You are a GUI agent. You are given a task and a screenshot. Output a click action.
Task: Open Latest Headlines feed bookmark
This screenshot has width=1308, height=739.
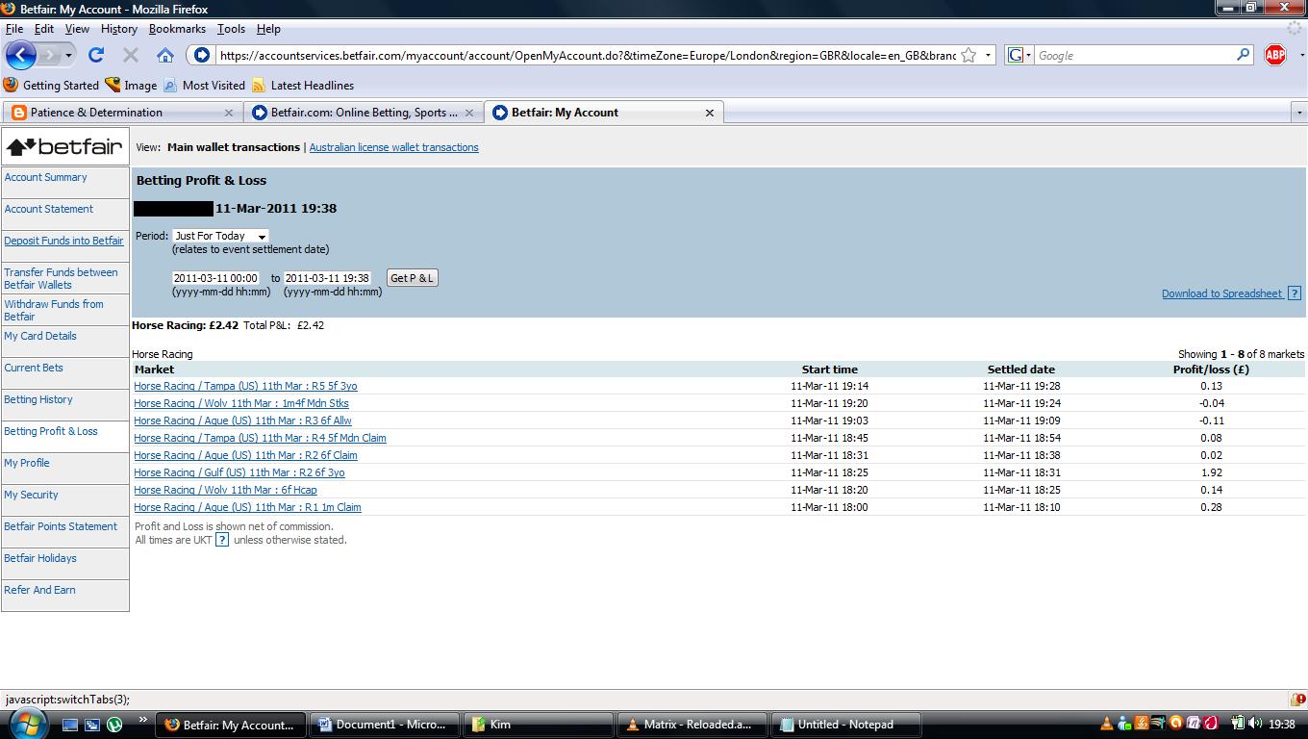click(303, 86)
